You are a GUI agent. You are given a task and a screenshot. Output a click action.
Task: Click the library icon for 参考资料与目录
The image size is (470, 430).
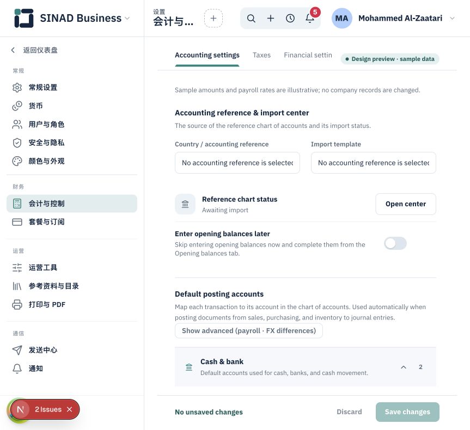pyautogui.click(x=17, y=286)
